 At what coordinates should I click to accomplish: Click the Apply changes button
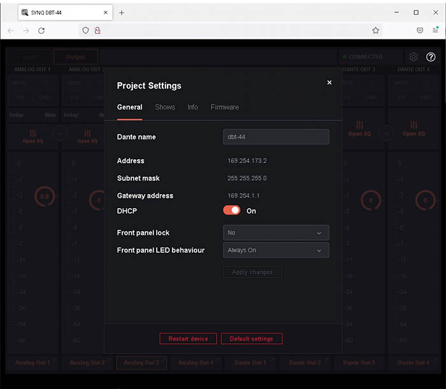tap(252, 272)
